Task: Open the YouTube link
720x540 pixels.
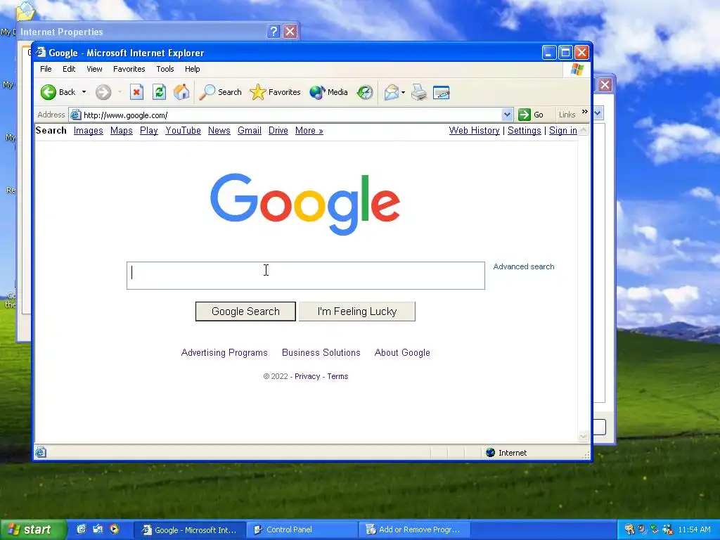Action: [x=184, y=131]
